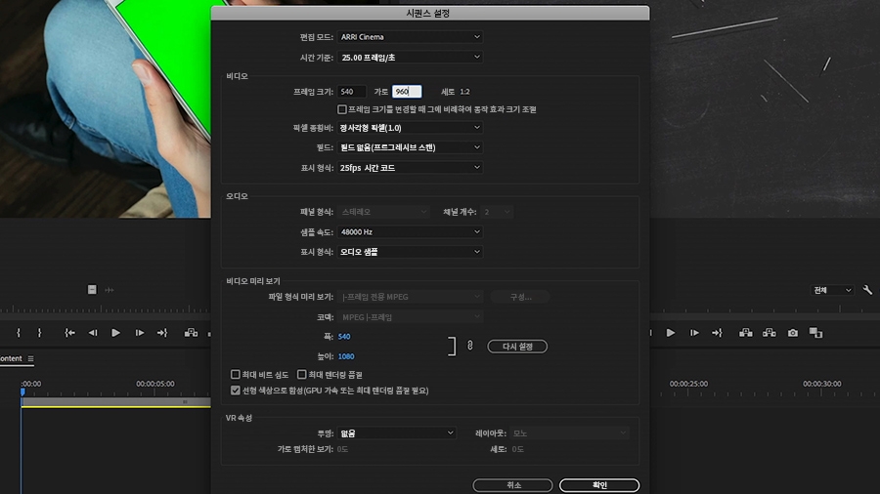Image resolution: width=880 pixels, height=494 pixels.
Task: Click the blue timeline playhead
Action: tap(22, 391)
